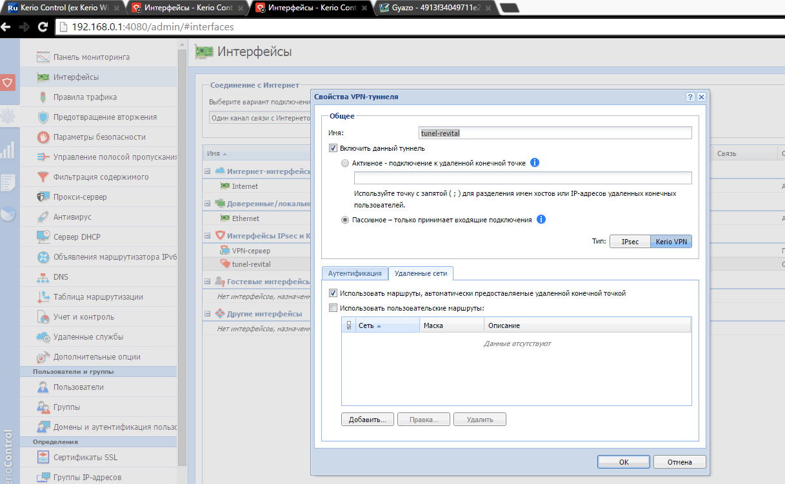Open Удаленные службы
The height and width of the screenshot is (484, 785).
coord(88,337)
